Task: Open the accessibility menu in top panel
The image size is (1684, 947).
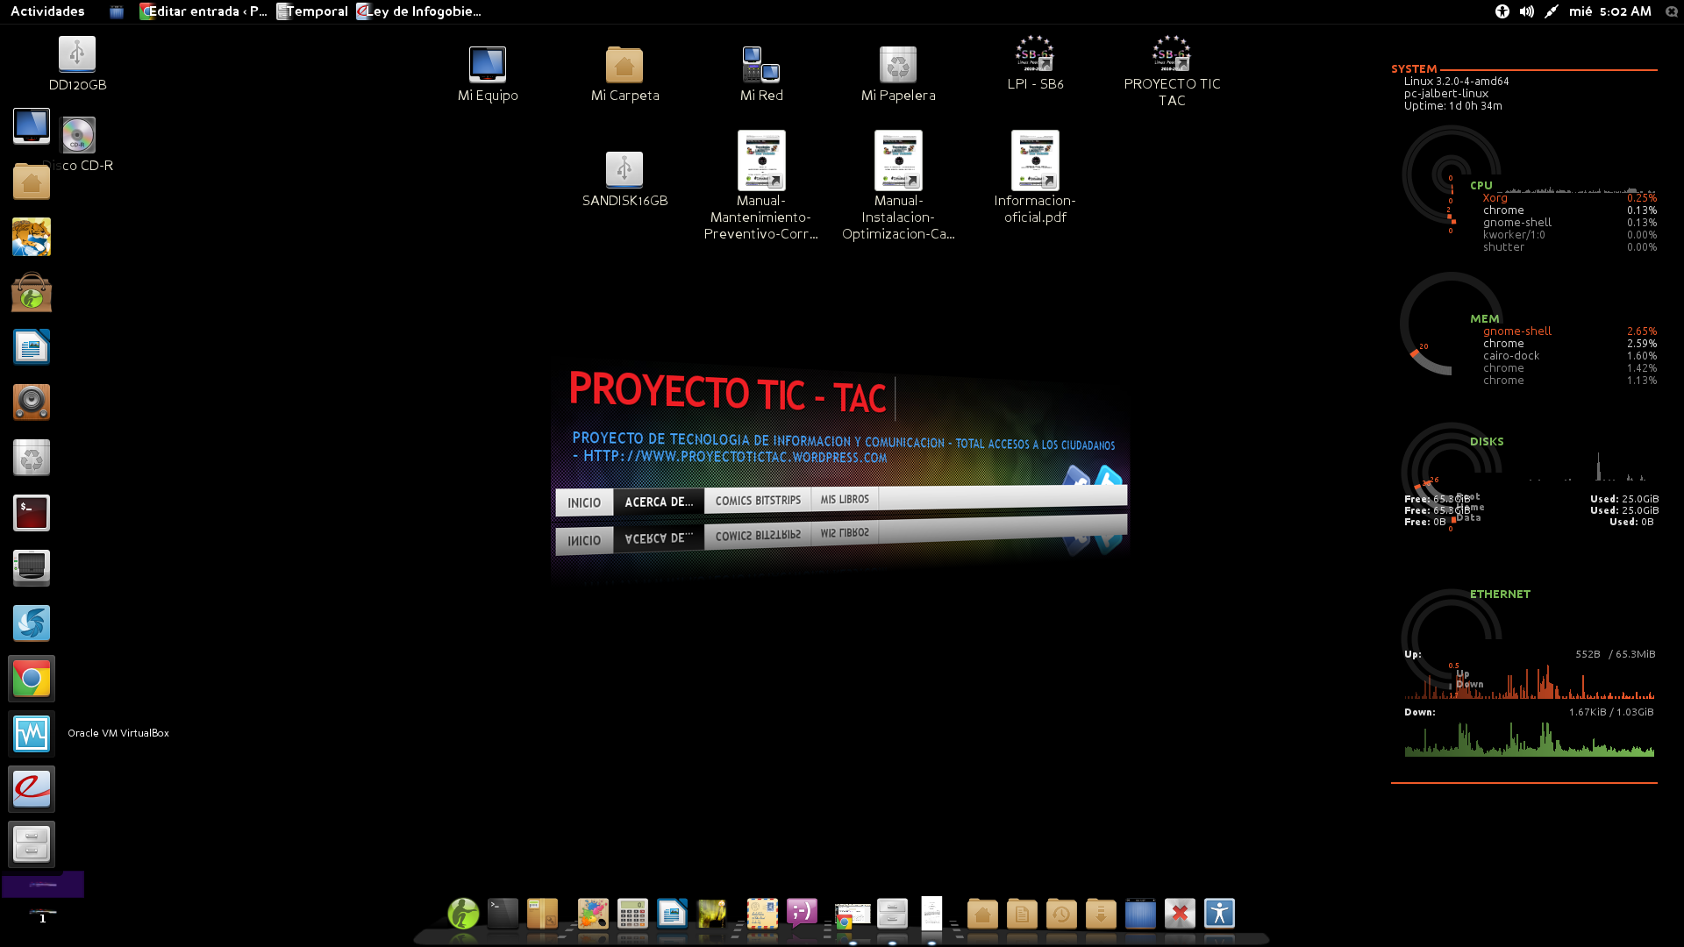Action: [1502, 11]
